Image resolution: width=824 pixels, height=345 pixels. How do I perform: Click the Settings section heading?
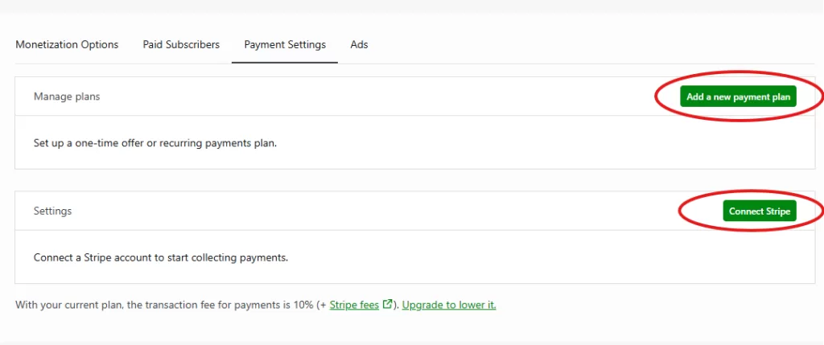52,211
